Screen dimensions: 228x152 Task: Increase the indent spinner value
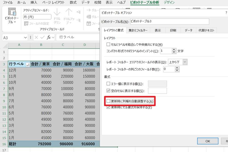pyautogui.click(x=174, y=50)
